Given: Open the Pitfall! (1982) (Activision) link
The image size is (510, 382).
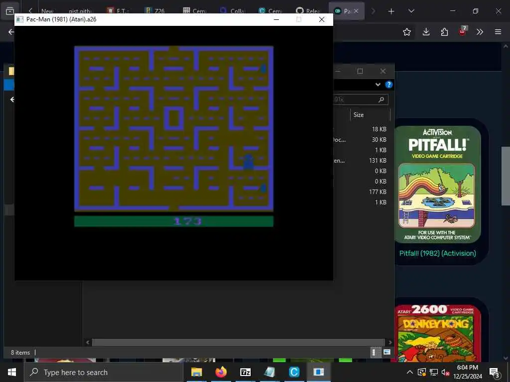Looking at the screenshot, I should 437,253.
